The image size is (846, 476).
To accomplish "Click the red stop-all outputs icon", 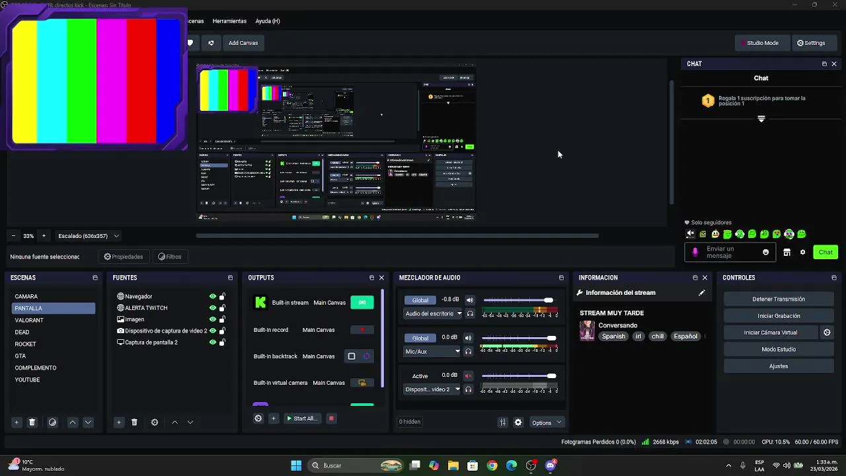I will [x=331, y=418].
